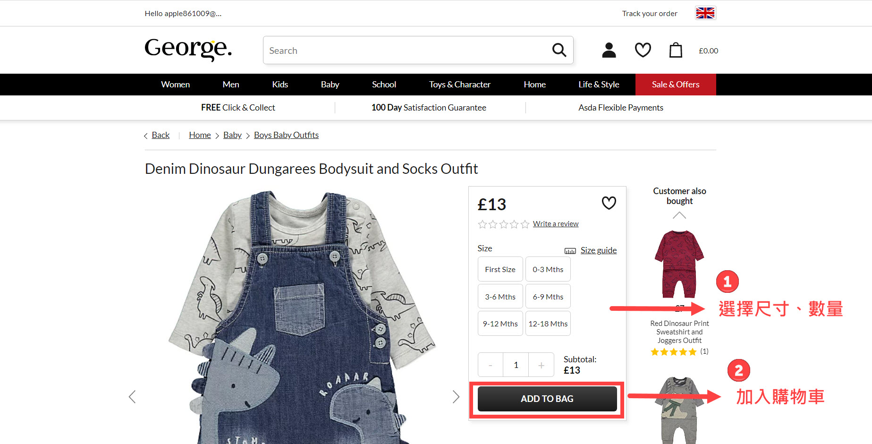Open wishlist heart icon in header

(x=643, y=50)
